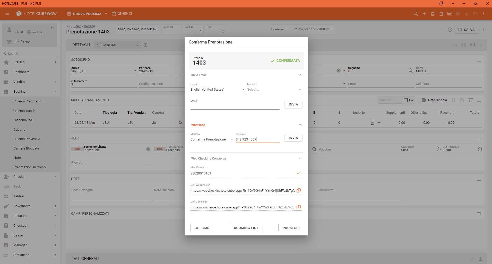Open the Email Modello Select dropdown

pyautogui.click(x=274, y=90)
